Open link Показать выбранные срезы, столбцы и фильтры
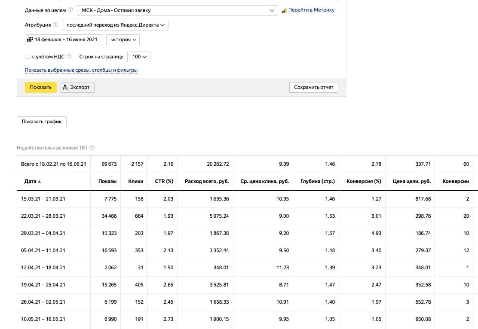Image resolution: width=478 pixels, height=329 pixels. coord(81,70)
